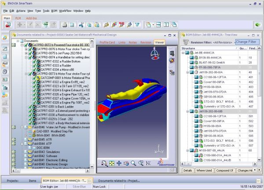Click the documents tree scroll-down arrow
The width and height of the screenshot is (264, 190).
(x=92, y=166)
